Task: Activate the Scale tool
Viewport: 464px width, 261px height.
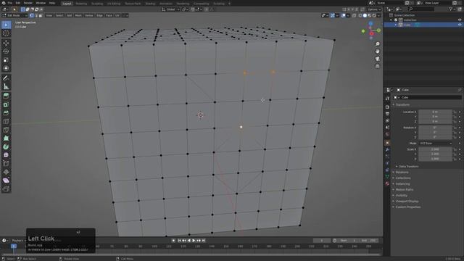Action: pos(6,60)
